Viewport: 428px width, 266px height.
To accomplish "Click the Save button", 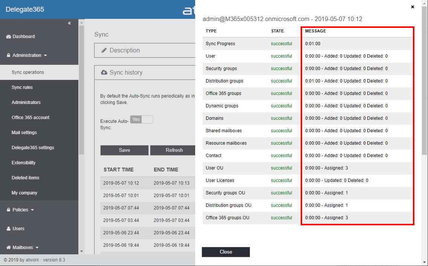I will pyautogui.click(x=124, y=150).
